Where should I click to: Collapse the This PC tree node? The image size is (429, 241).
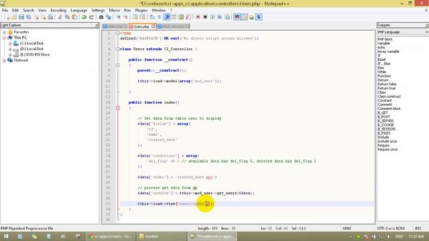[x=5, y=37]
